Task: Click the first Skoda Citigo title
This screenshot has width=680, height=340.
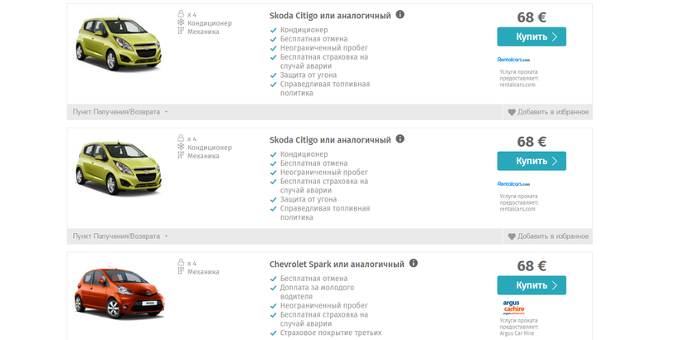Action: (x=330, y=15)
